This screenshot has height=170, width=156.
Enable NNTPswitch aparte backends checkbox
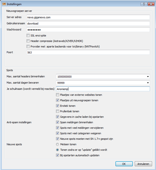click(28, 46)
